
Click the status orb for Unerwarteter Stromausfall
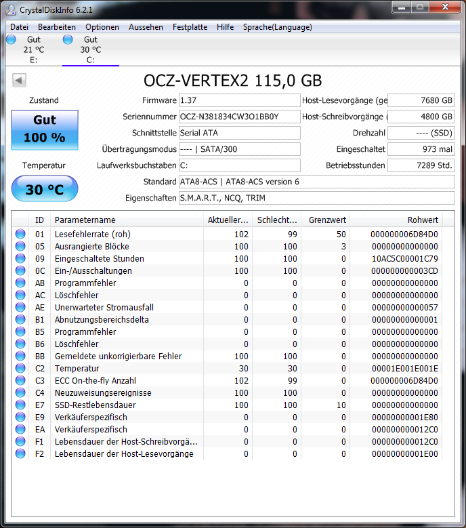pyautogui.click(x=20, y=307)
